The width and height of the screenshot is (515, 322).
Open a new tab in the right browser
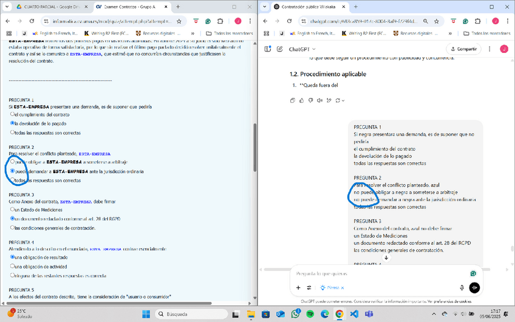click(355, 7)
